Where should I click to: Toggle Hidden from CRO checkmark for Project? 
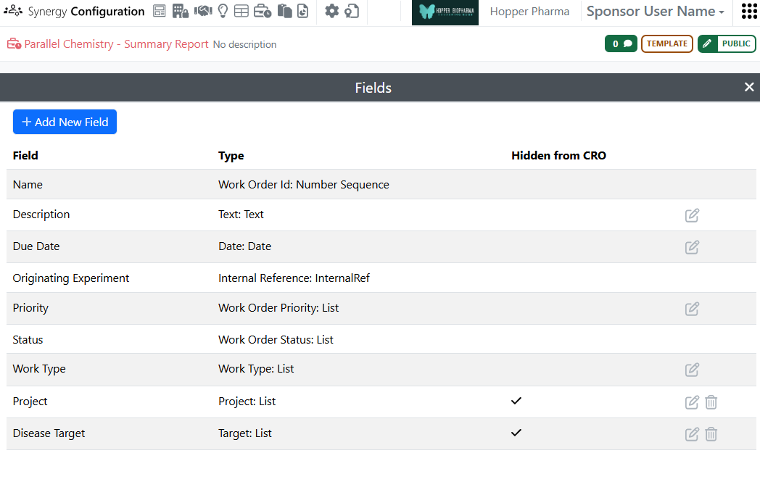pos(516,401)
